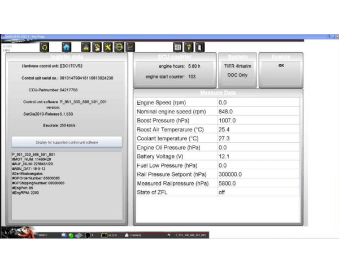
Task: Click the Rail Pressure Setpoint value 300000.0
Action: [231, 174]
